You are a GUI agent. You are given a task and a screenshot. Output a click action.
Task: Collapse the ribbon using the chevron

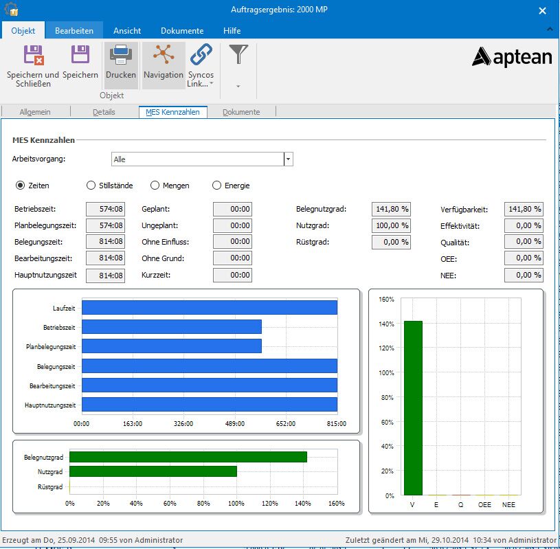[x=550, y=30]
